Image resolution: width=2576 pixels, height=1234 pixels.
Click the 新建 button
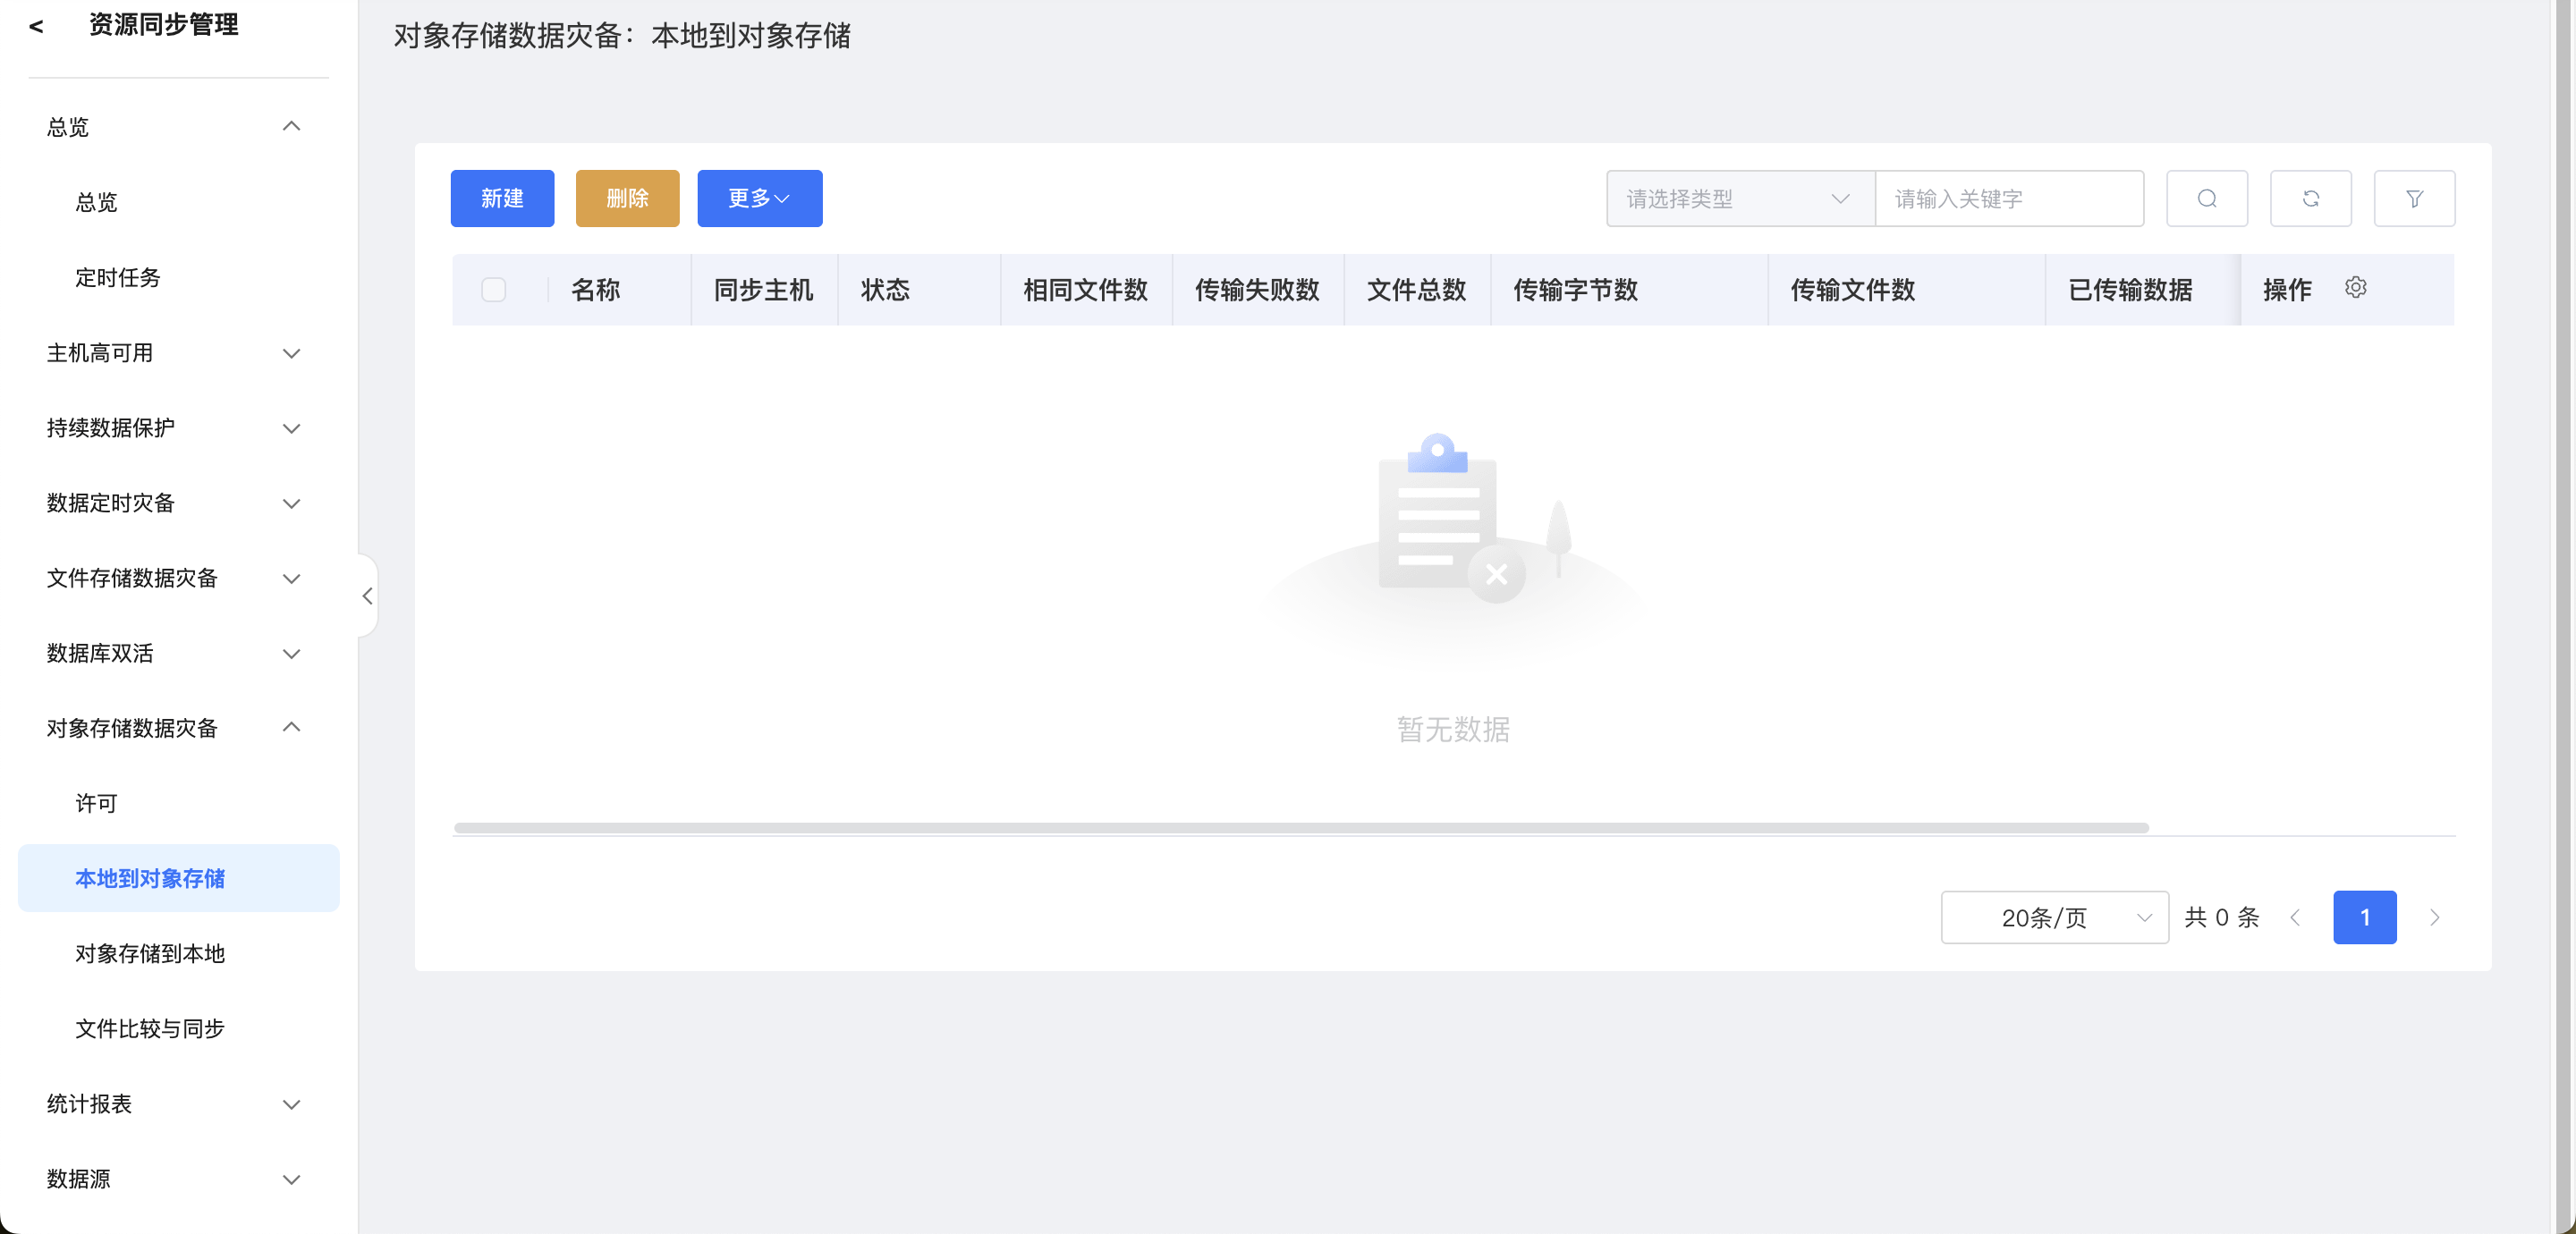(502, 198)
